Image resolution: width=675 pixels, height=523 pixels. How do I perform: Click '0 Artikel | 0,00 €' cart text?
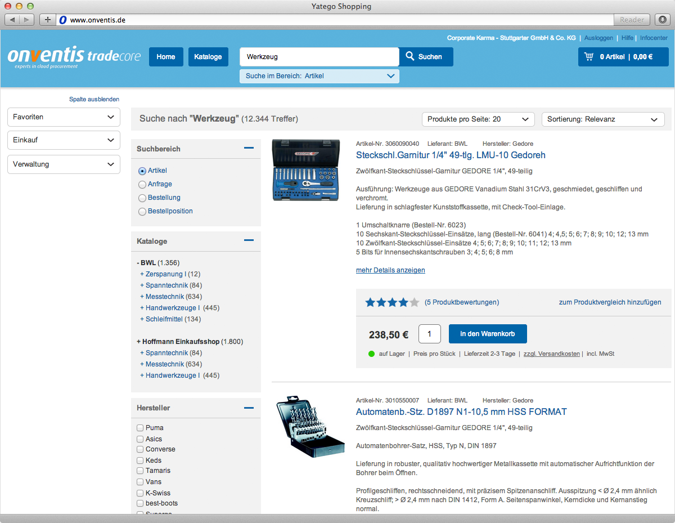626,57
